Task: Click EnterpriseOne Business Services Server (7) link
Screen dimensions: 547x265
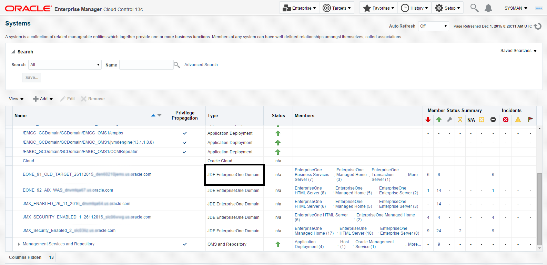Action: (x=312, y=175)
